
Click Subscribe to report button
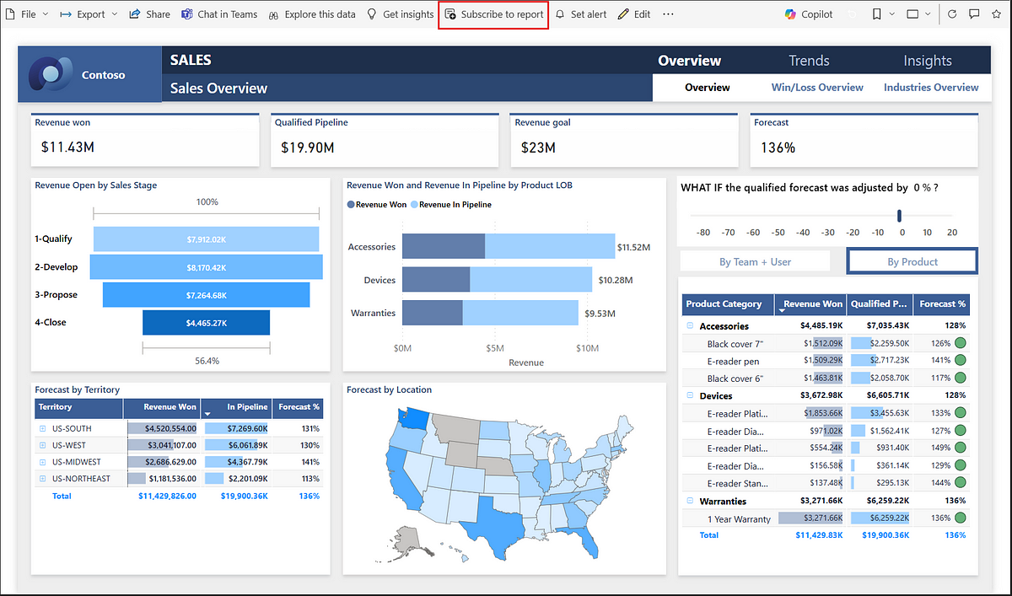[x=494, y=14]
